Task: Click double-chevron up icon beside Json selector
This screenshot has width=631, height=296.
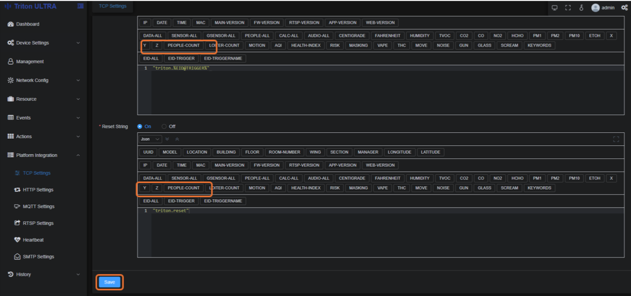Action: click(x=177, y=139)
